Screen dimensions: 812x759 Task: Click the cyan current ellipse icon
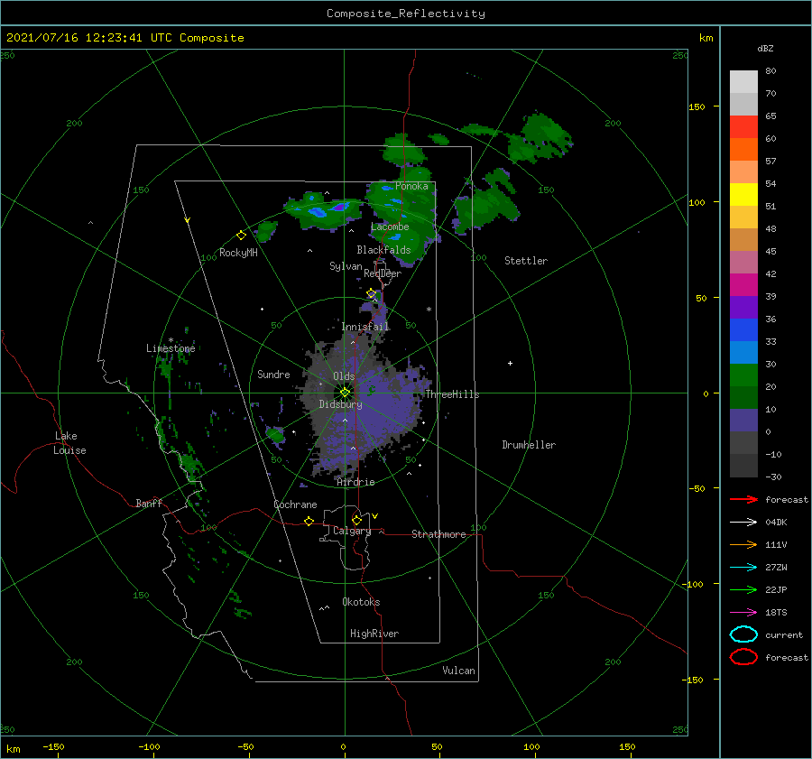pyautogui.click(x=743, y=634)
